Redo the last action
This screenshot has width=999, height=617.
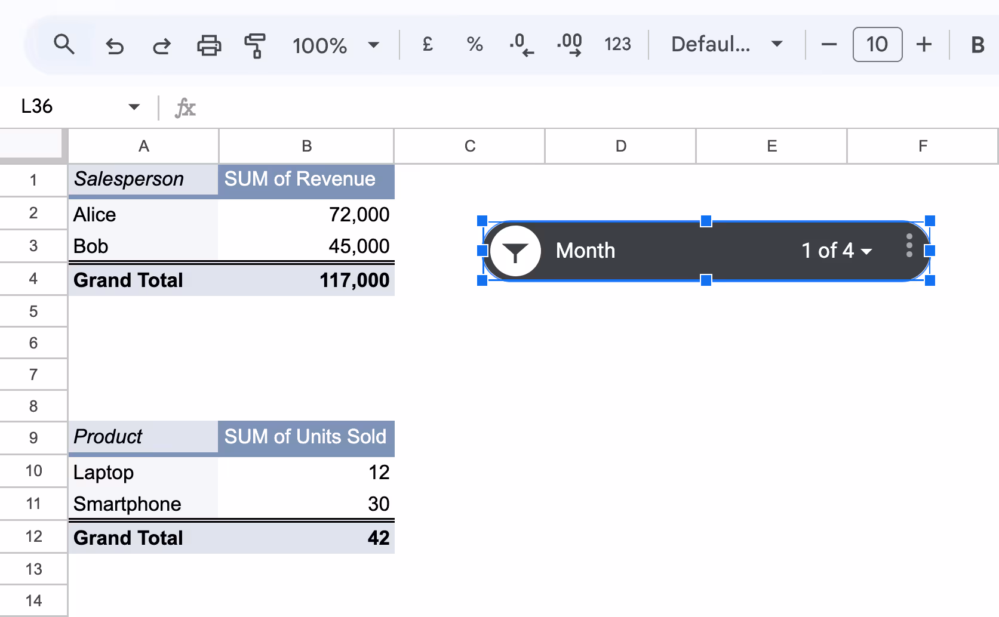(x=161, y=45)
